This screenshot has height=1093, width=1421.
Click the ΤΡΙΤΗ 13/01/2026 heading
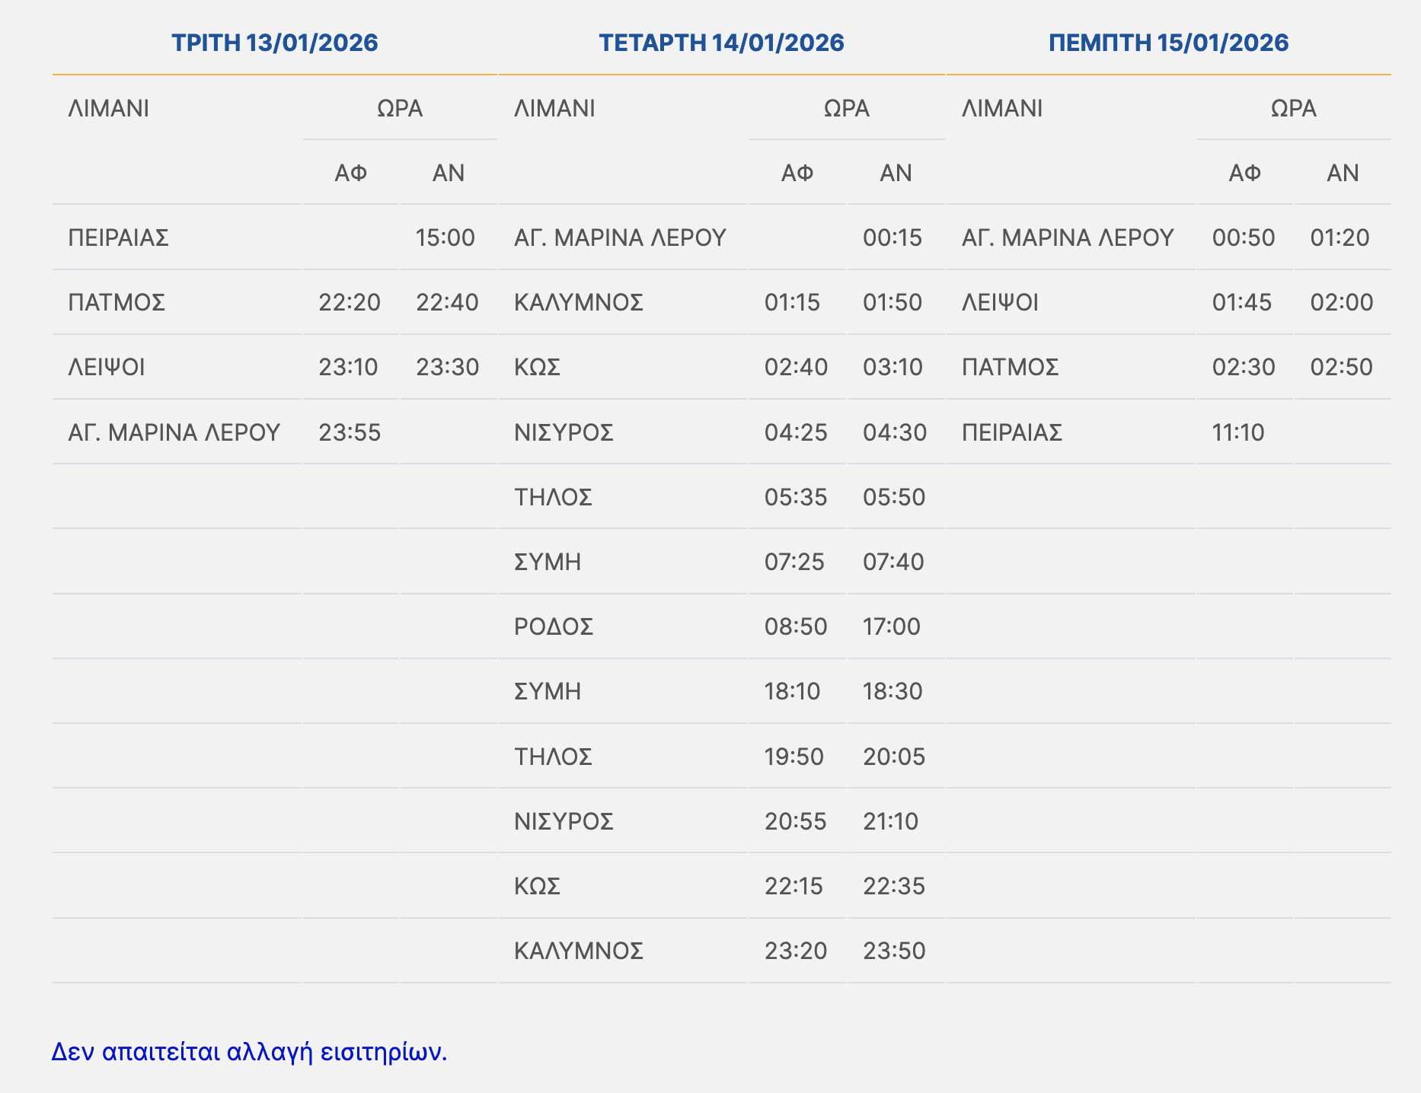[x=274, y=43]
